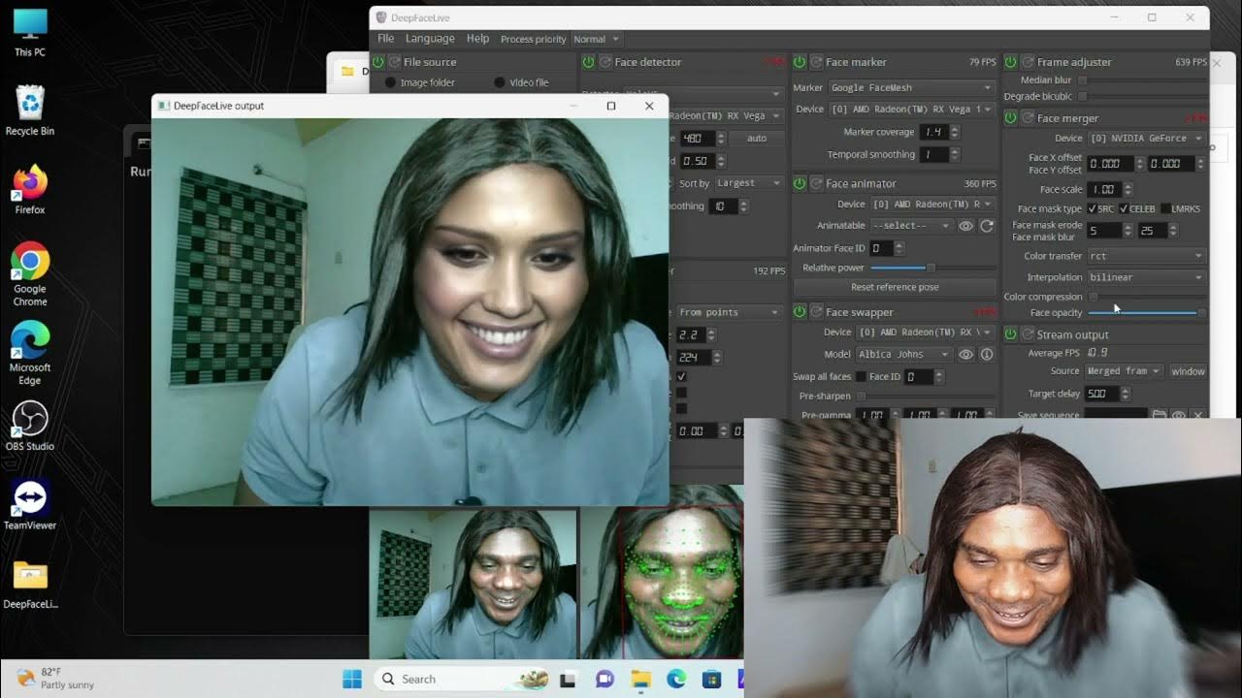
Task: Adjust the Color compression slider
Action: click(1146, 297)
